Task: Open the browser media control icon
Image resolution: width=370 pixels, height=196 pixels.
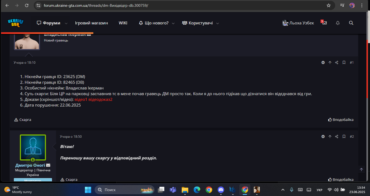Action: click(342, 5)
